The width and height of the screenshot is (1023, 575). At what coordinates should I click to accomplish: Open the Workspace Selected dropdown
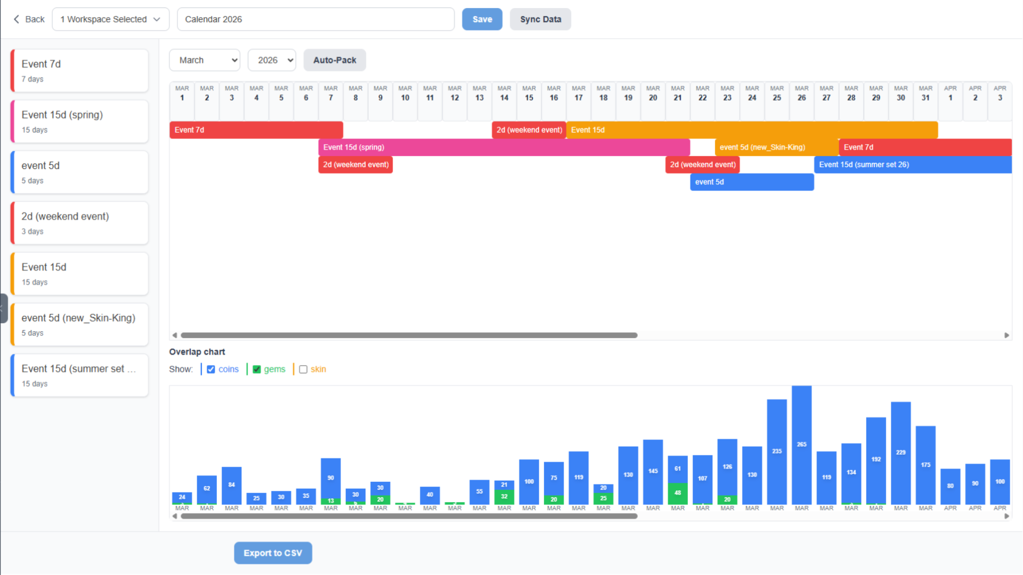point(110,19)
